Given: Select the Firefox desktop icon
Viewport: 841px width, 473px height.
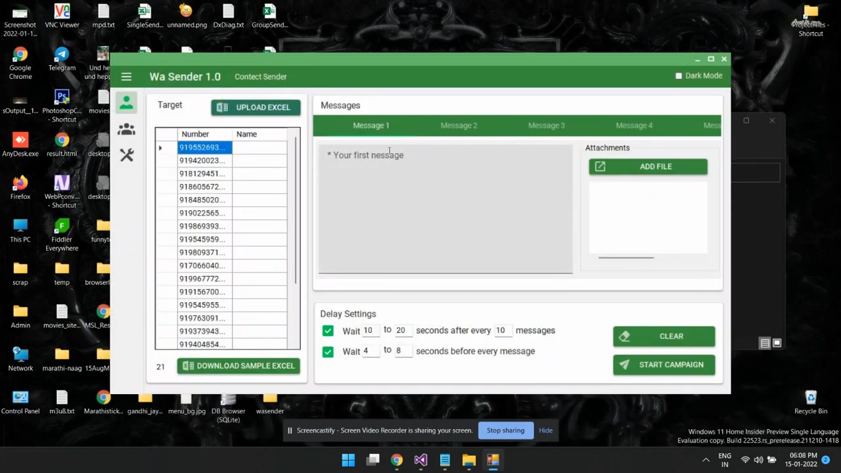Looking at the screenshot, I should [x=20, y=187].
